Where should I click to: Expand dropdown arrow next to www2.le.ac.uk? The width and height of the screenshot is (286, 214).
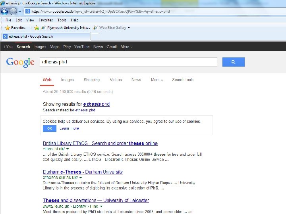(x=101, y=206)
